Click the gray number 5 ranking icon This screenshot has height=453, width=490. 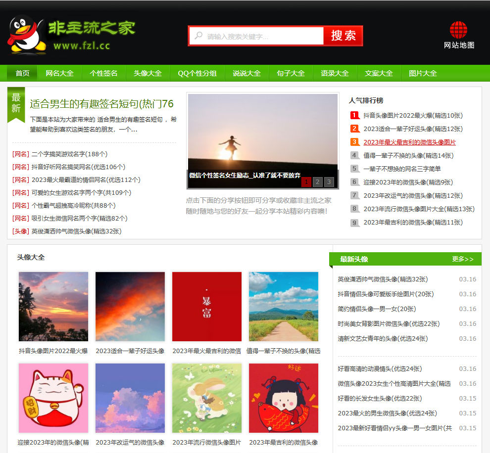(x=355, y=169)
